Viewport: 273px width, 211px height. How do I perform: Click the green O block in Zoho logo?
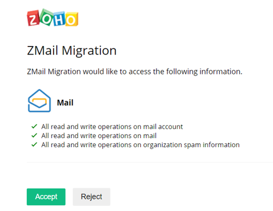click(46, 17)
